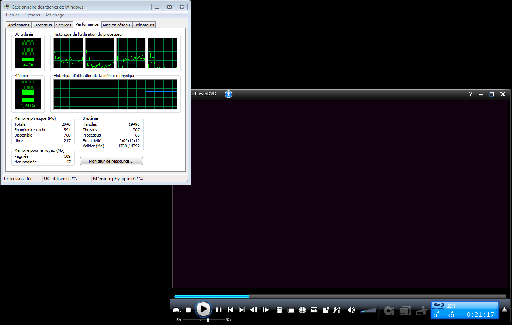Image resolution: width=512 pixels, height=325 pixels.
Task: Open the PowerDVD disc menu list icon
Action: pos(279,310)
